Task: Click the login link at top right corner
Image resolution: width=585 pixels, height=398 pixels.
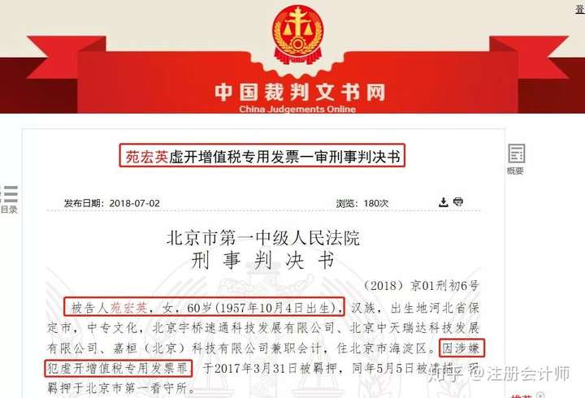Action: click(580, 8)
